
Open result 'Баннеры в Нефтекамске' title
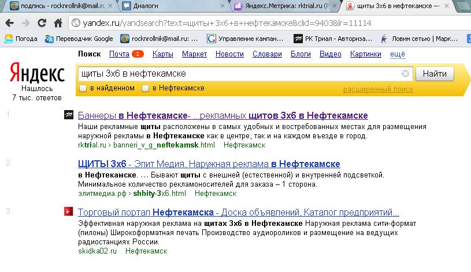click(223, 115)
